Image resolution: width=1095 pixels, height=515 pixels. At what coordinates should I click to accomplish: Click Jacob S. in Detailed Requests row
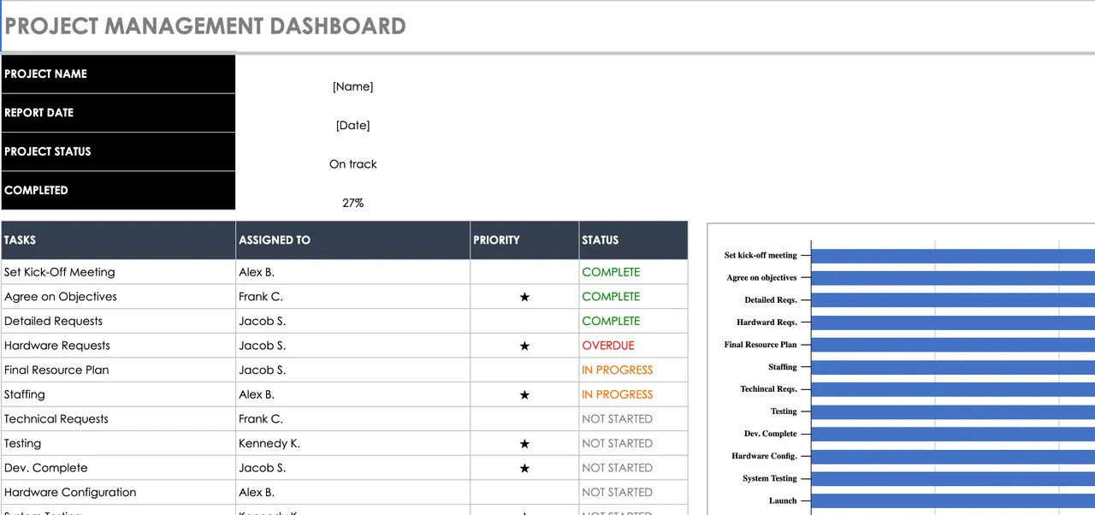coord(352,321)
